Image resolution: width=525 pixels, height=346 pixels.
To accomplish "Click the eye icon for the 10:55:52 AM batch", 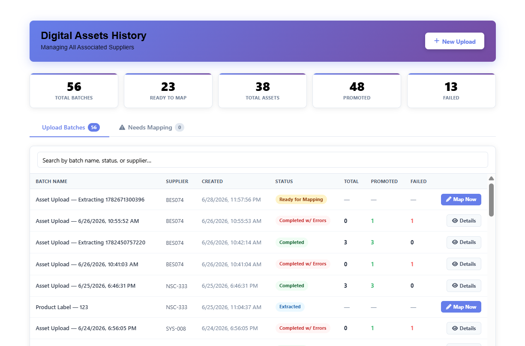I will pos(455,221).
